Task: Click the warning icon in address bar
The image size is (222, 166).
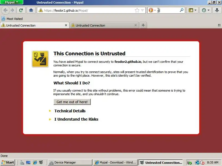Action: click(x=41, y=10)
